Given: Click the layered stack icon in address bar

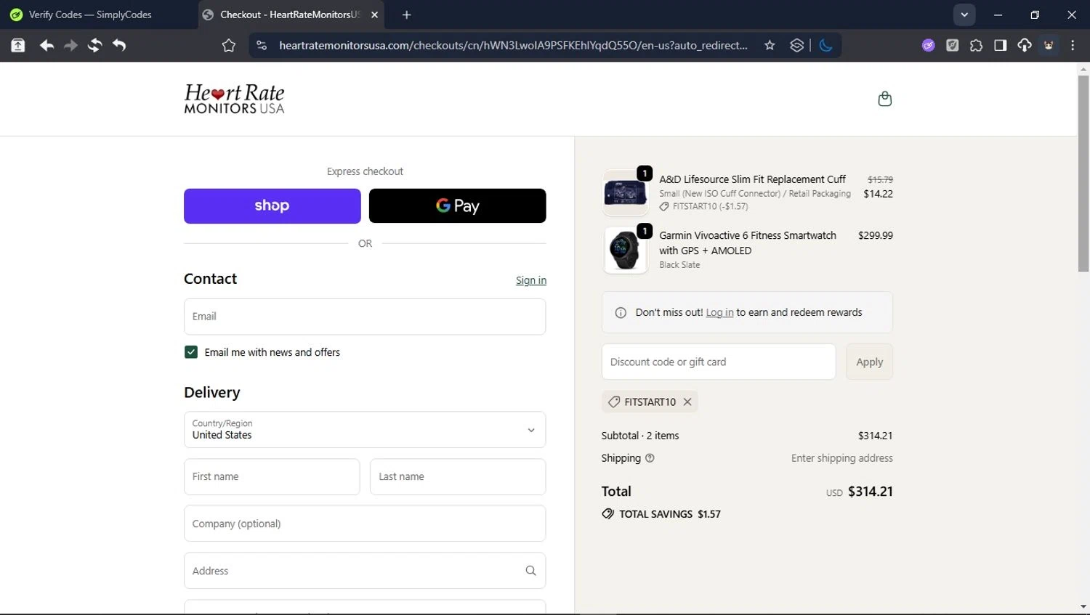Looking at the screenshot, I should pyautogui.click(x=797, y=46).
